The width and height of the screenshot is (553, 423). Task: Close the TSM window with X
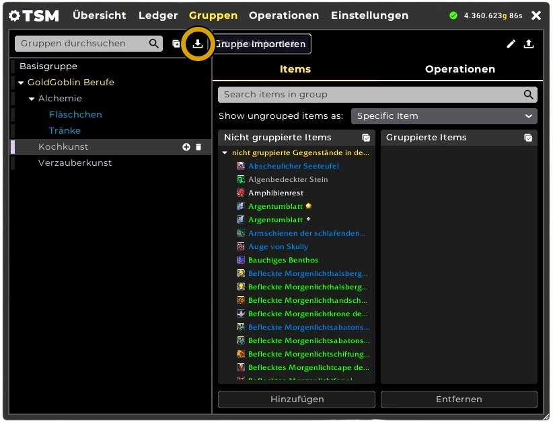tap(536, 15)
